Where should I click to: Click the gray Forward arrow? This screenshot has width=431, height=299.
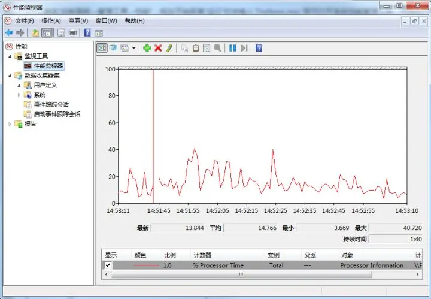click(x=20, y=33)
